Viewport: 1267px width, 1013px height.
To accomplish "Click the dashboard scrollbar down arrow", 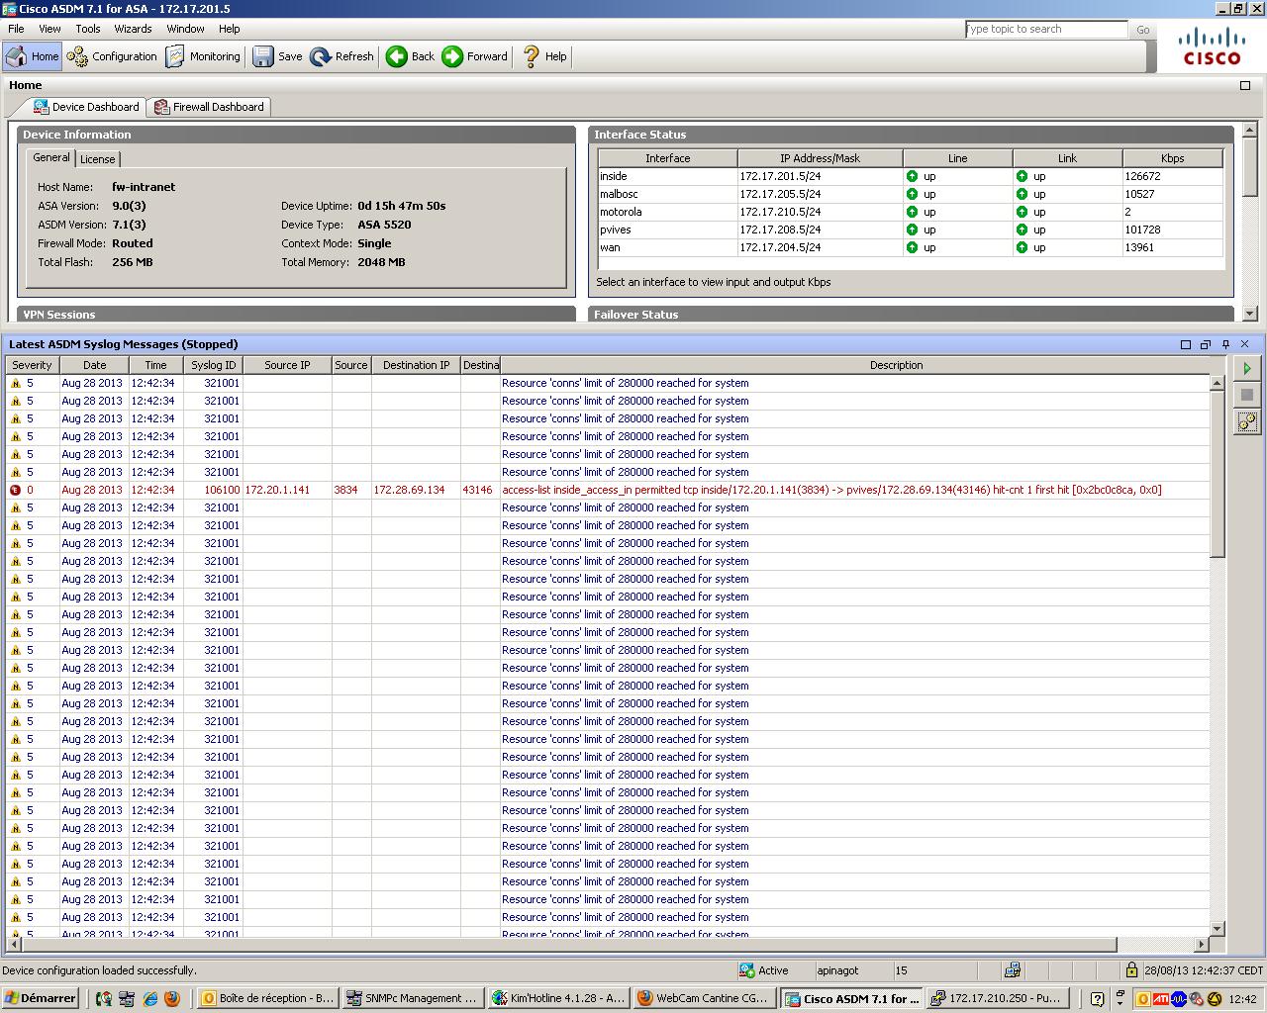I will pyautogui.click(x=1249, y=313).
